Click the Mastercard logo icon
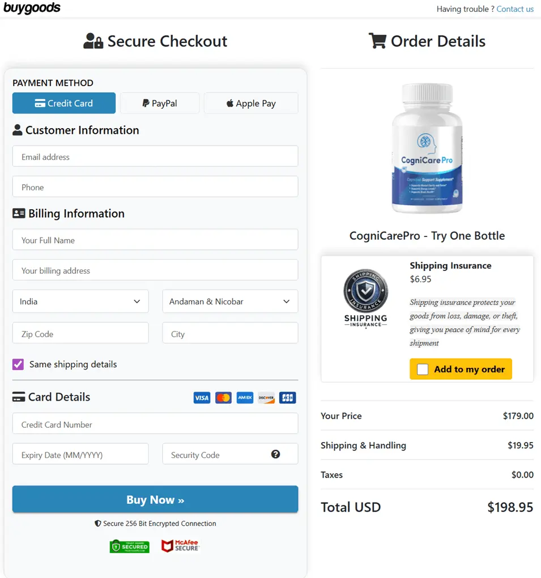Screen dimensions: 541x578 pos(223,398)
